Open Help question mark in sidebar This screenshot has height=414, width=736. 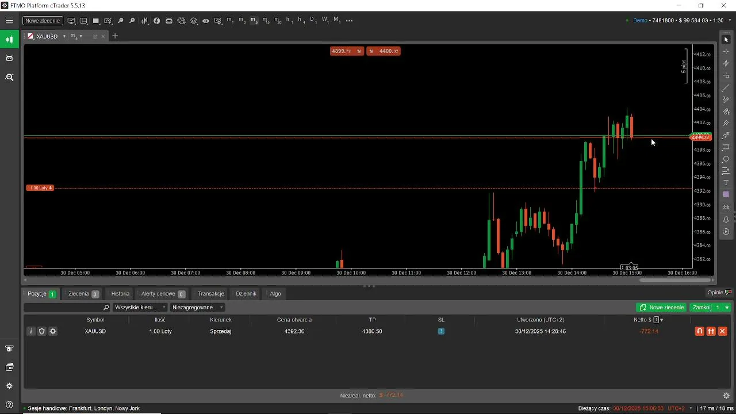pyautogui.click(x=9, y=405)
